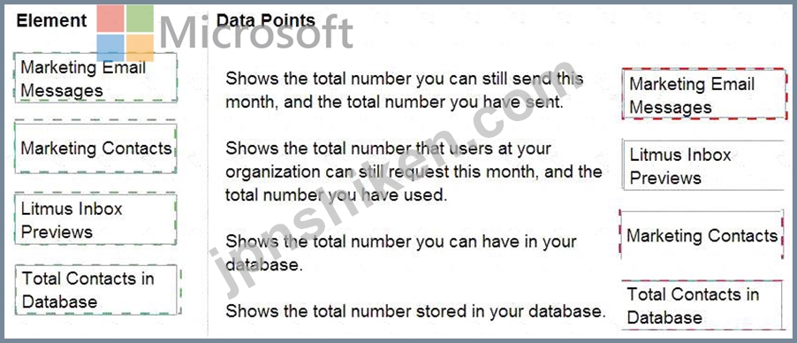
Task: Click 'total number stored in your database' text
Action: [x=415, y=310]
